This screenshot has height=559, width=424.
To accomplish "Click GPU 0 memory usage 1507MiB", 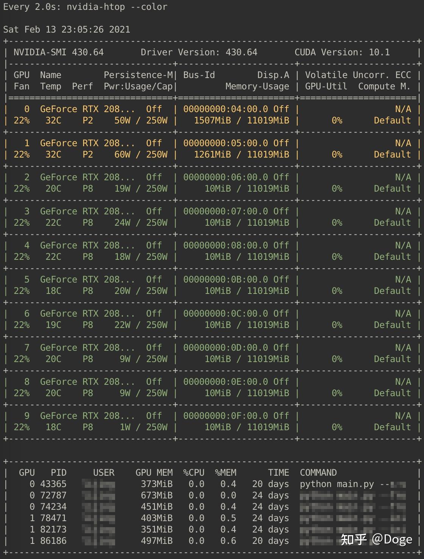I will (212, 120).
